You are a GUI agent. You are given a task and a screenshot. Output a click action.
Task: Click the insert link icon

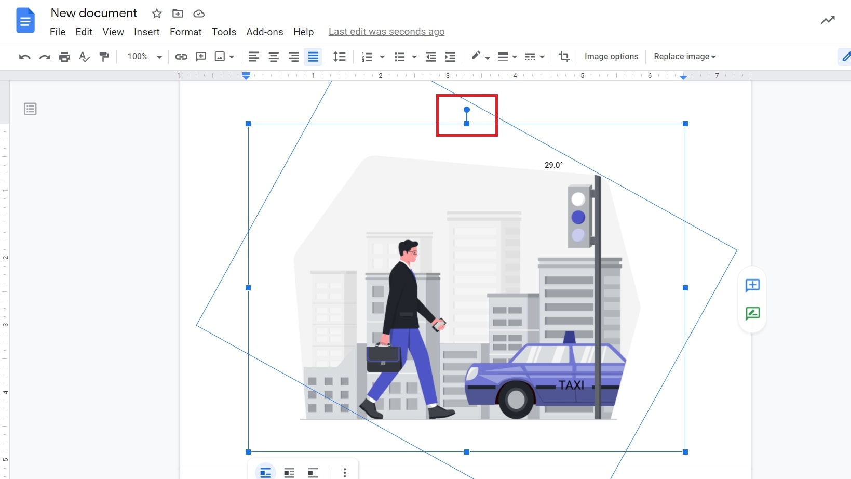[181, 57]
